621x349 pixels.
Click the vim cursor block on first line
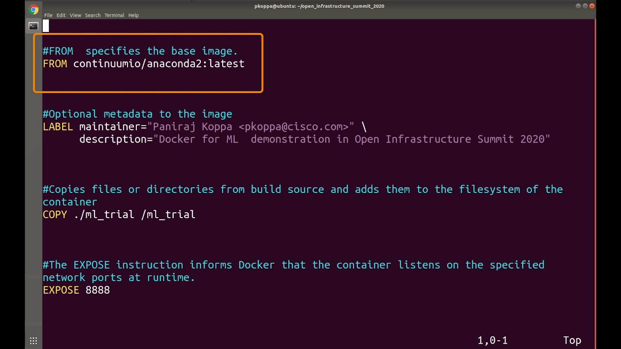point(46,26)
